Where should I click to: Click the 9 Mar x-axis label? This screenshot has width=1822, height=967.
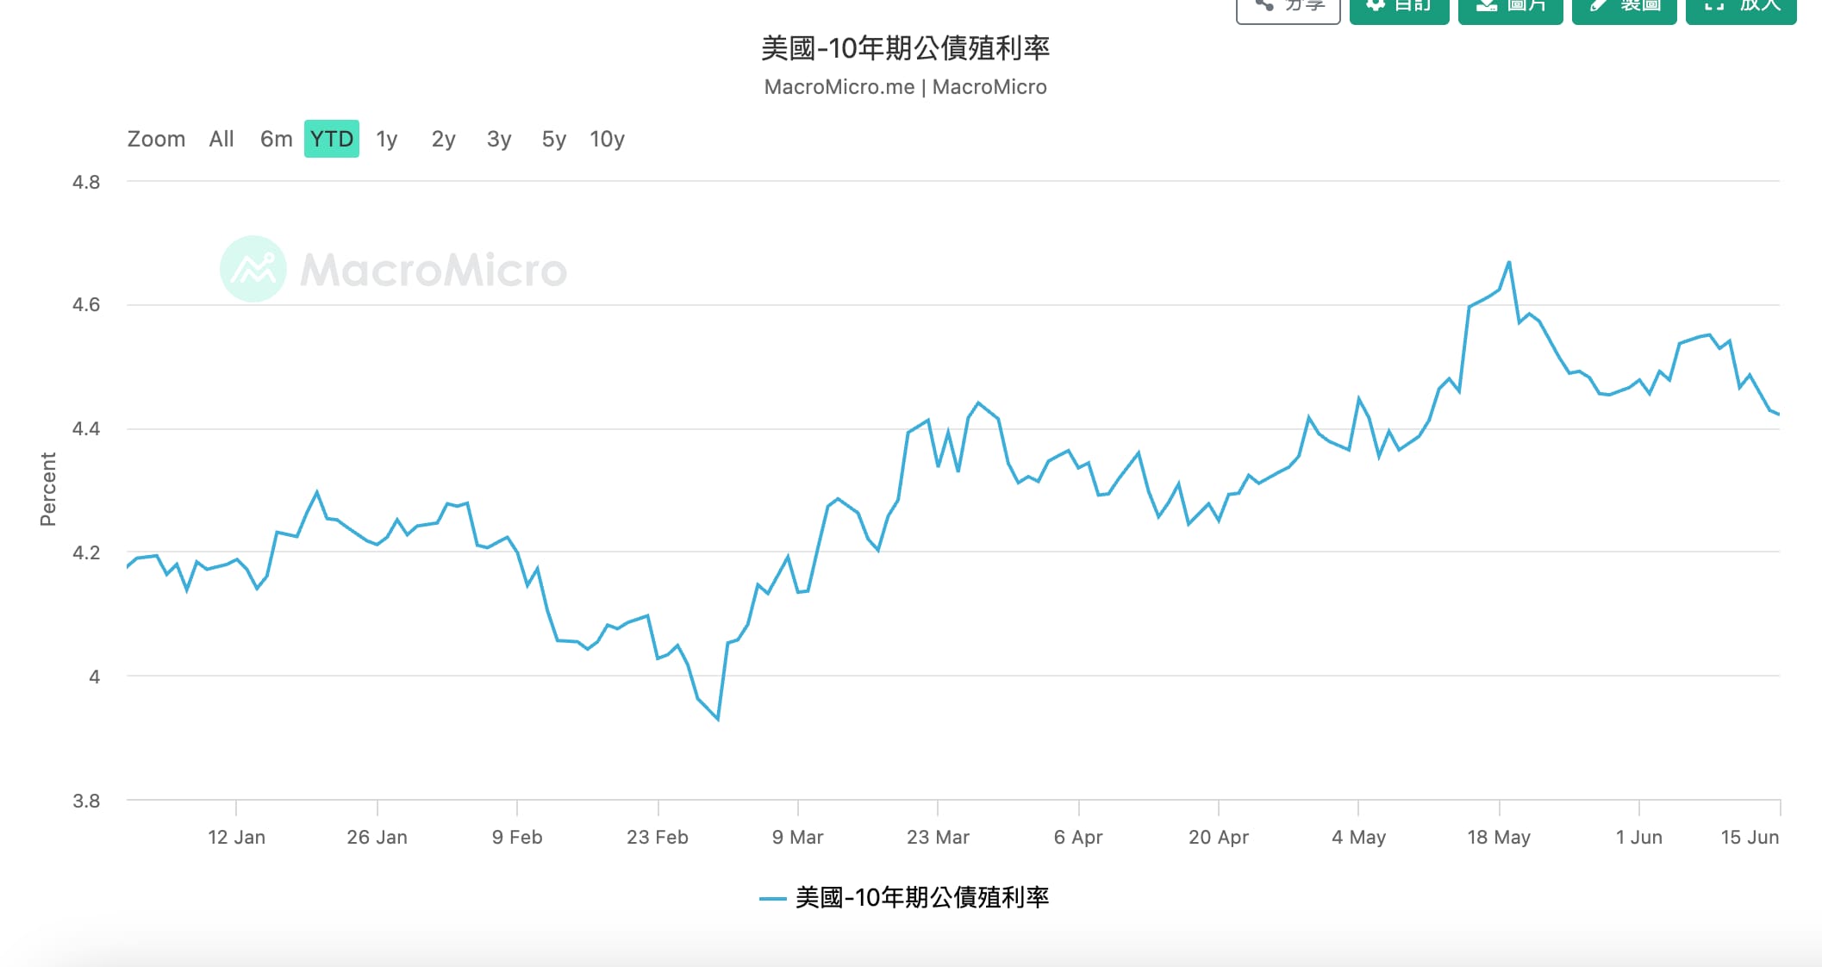click(x=797, y=837)
